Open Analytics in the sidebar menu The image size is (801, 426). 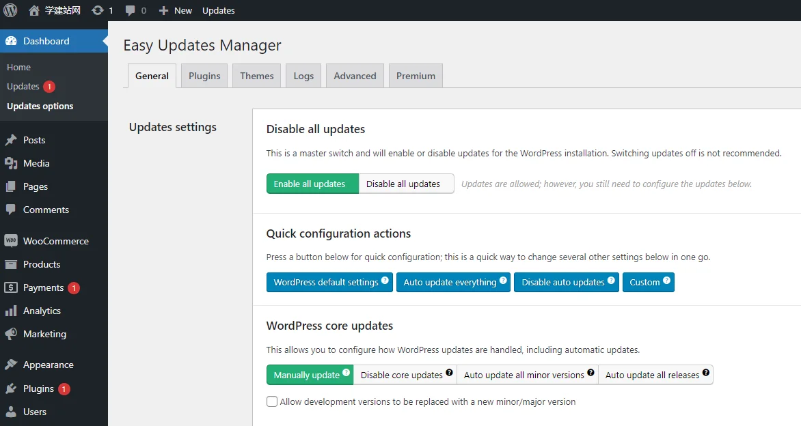coord(42,311)
